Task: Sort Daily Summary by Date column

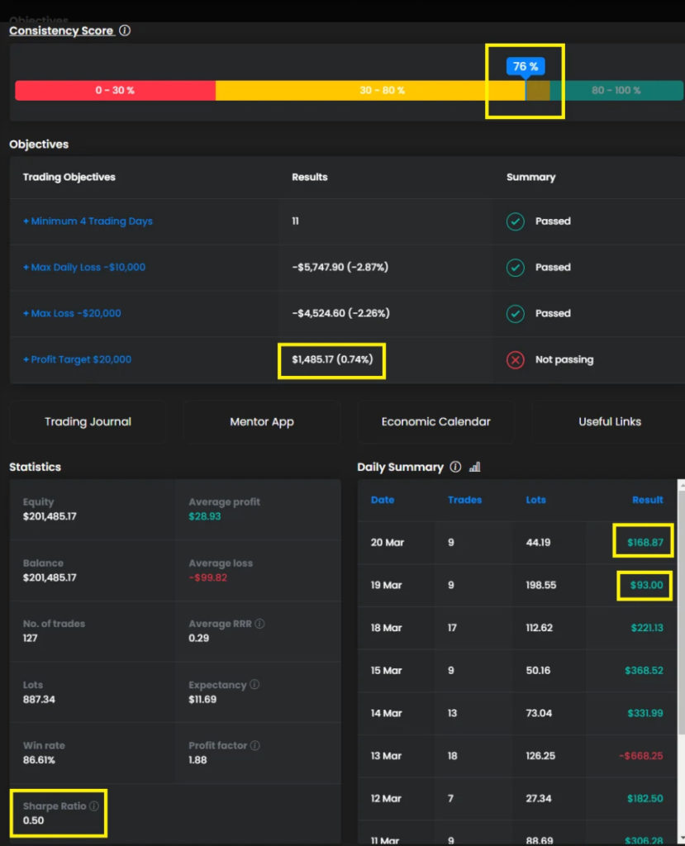Action: 383,500
